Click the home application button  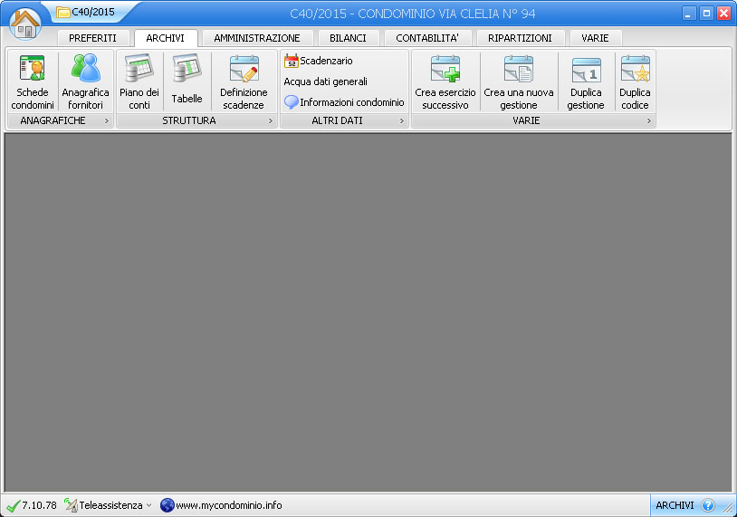click(x=25, y=23)
